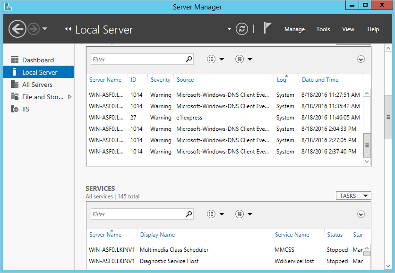The height and width of the screenshot is (273, 395).
Task: Select the IIS sidebar icon
Action: pos(14,109)
